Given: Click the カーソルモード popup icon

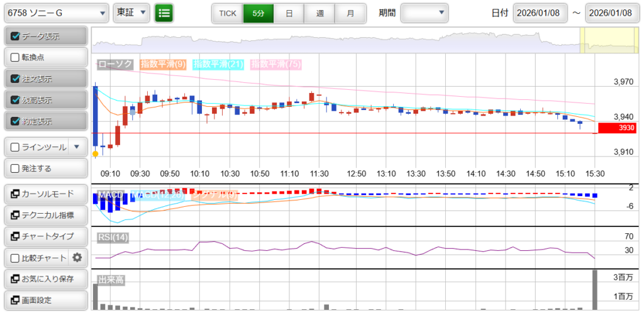Looking at the screenshot, I should tap(15, 194).
